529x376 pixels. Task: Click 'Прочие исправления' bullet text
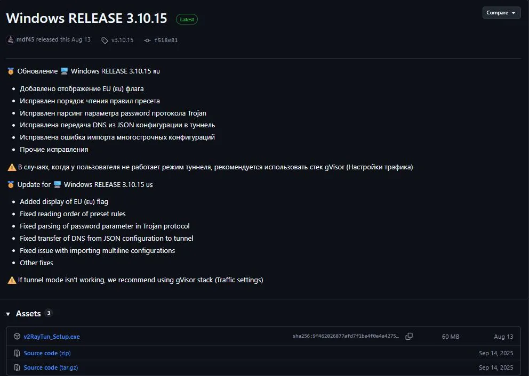tap(54, 149)
